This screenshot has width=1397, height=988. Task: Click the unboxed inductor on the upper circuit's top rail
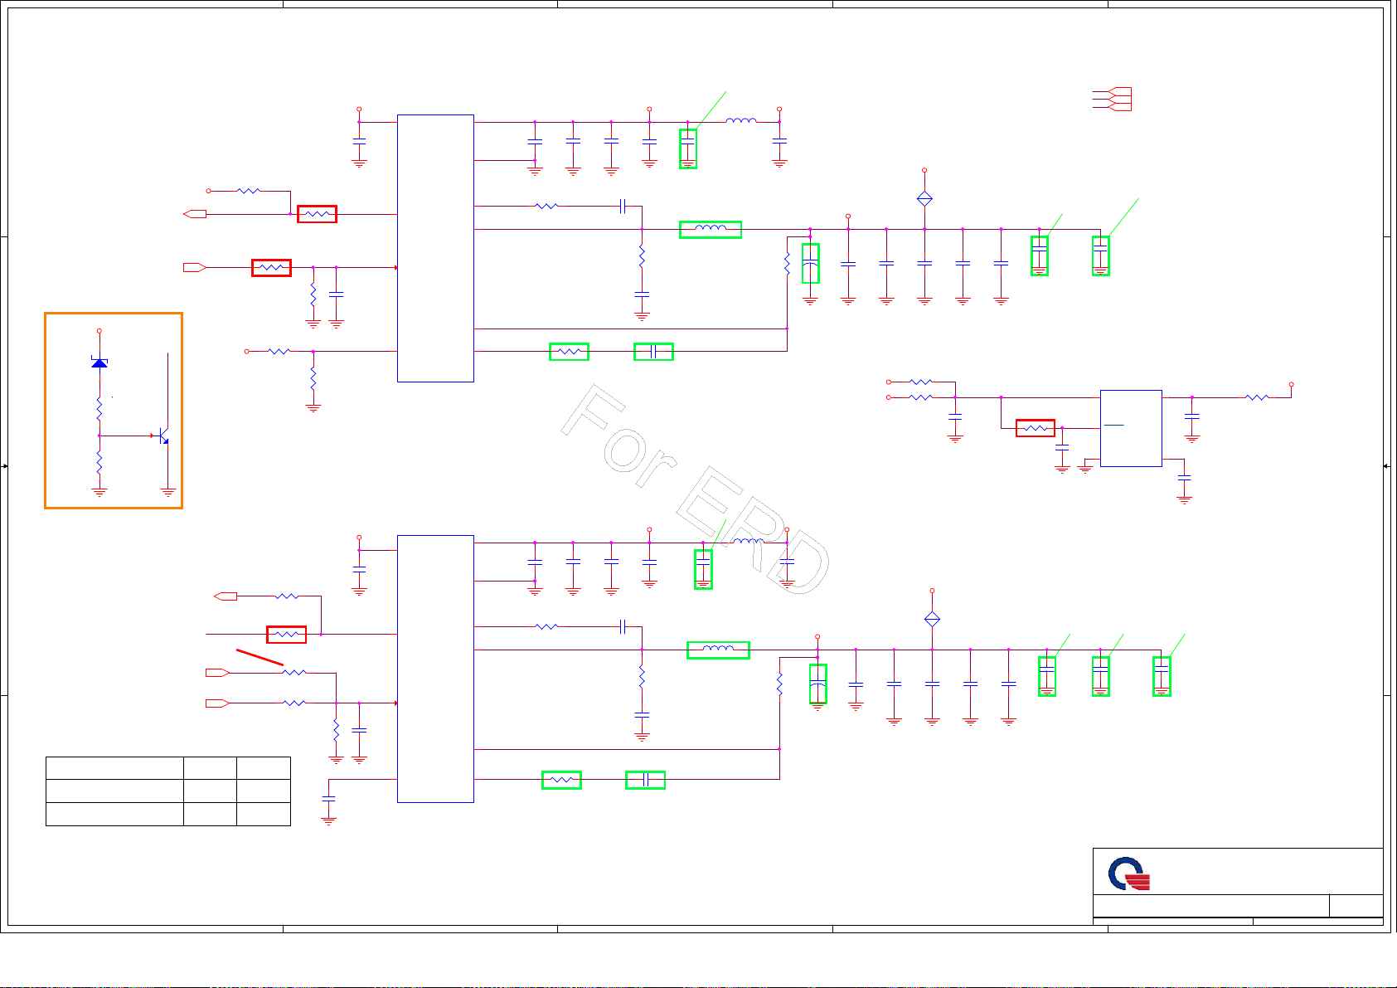[740, 122]
